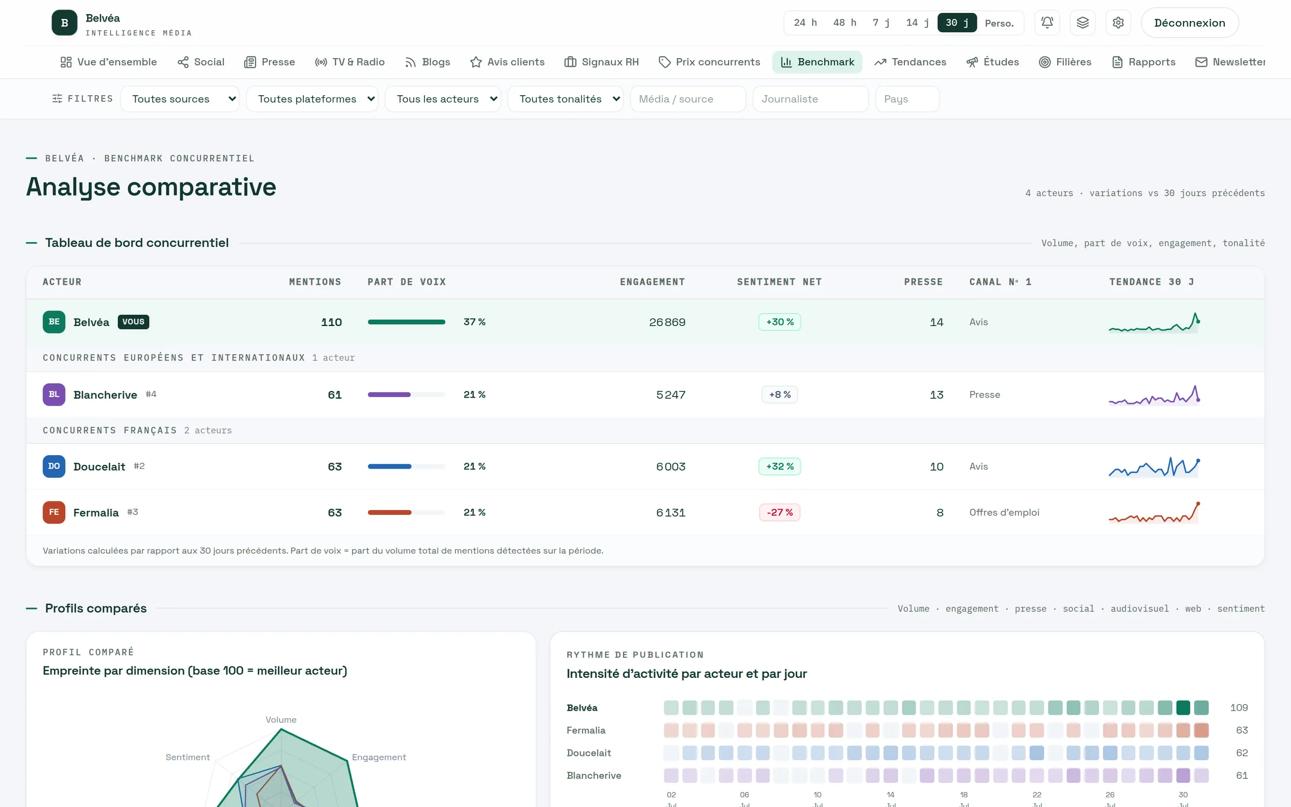The width and height of the screenshot is (1291, 807).
Task: Select the Perso. custom range
Action: (x=999, y=23)
